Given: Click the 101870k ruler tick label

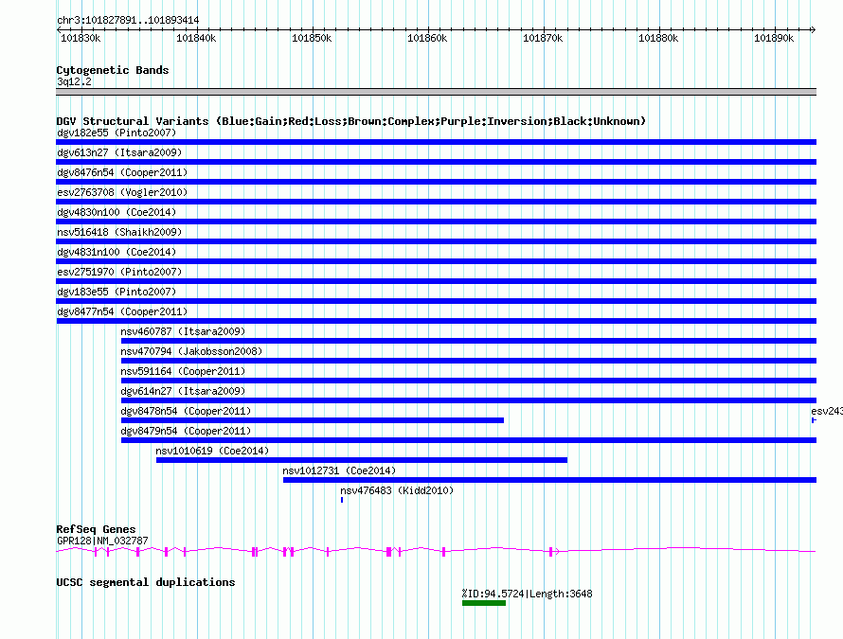Looking at the screenshot, I should [x=543, y=38].
